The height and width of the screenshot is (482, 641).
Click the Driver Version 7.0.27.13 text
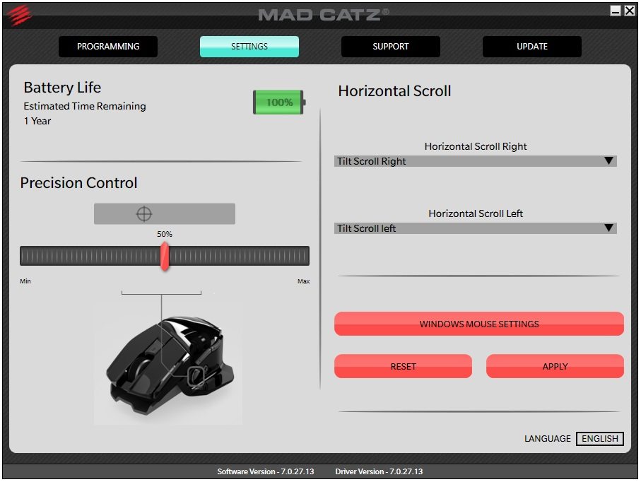[x=379, y=471]
